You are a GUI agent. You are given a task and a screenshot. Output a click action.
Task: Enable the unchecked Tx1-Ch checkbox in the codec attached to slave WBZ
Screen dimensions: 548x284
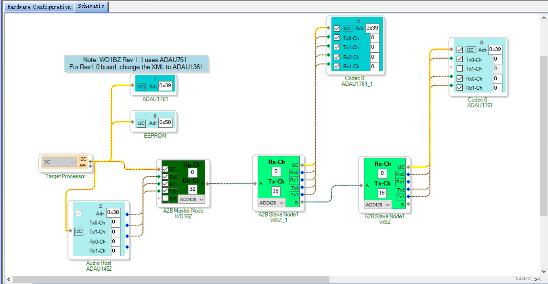460,69
